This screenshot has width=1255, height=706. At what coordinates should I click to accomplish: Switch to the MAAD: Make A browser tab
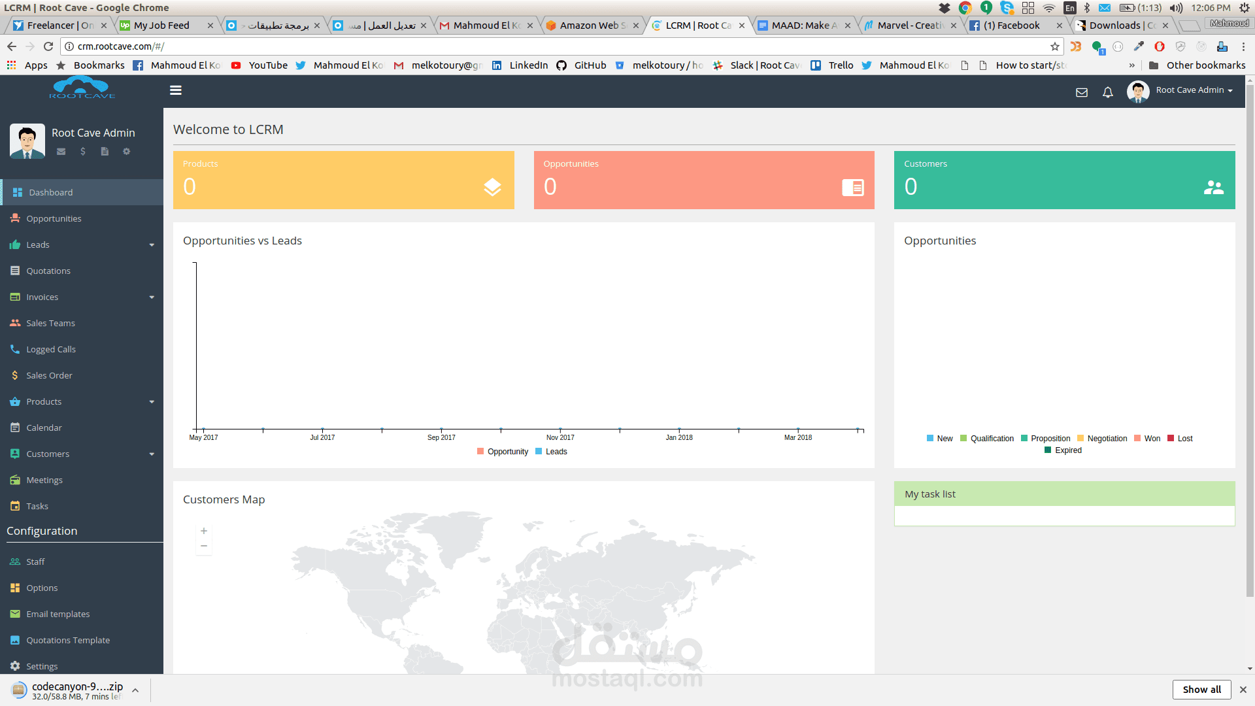click(x=799, y=25)
